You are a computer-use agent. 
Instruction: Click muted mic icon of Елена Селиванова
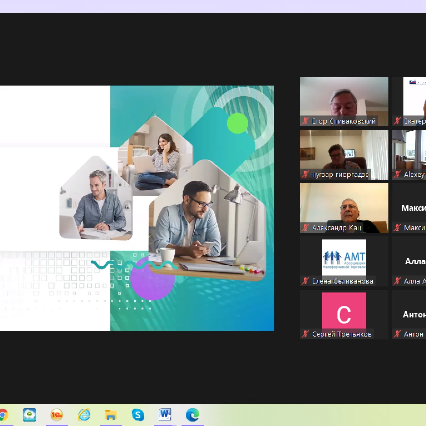click(x=305, y=281)
